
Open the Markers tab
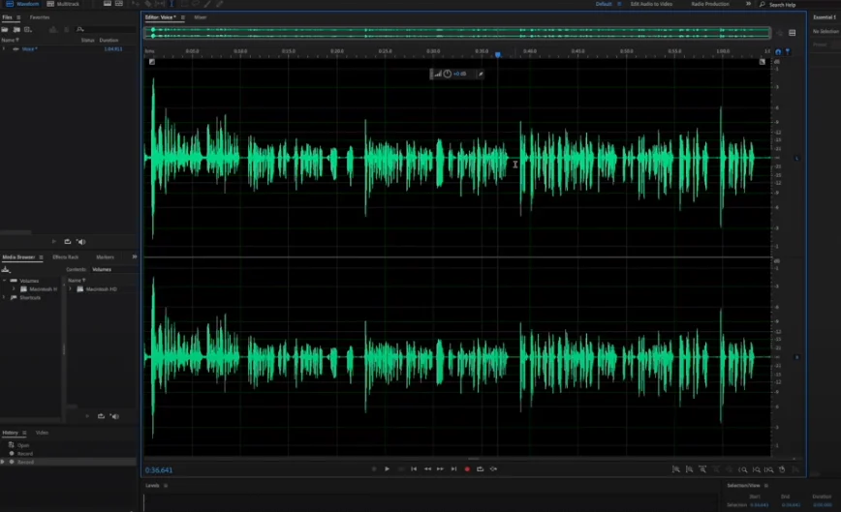pyautogui.click(x=105, y=257)
